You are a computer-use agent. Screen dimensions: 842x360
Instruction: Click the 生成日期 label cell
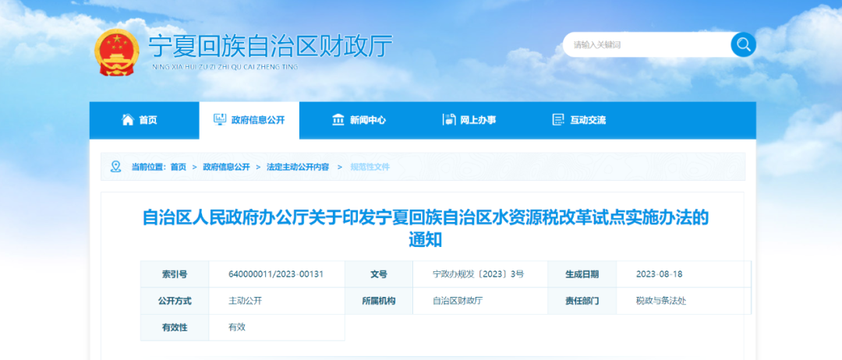tap(582, 274)
